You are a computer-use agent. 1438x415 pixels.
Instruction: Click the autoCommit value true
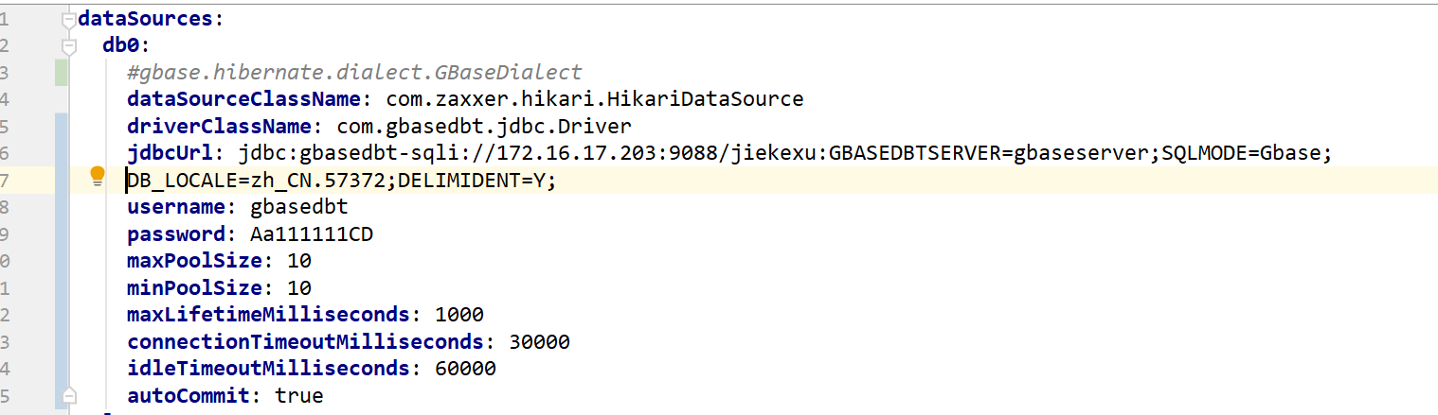coord(299,395)
